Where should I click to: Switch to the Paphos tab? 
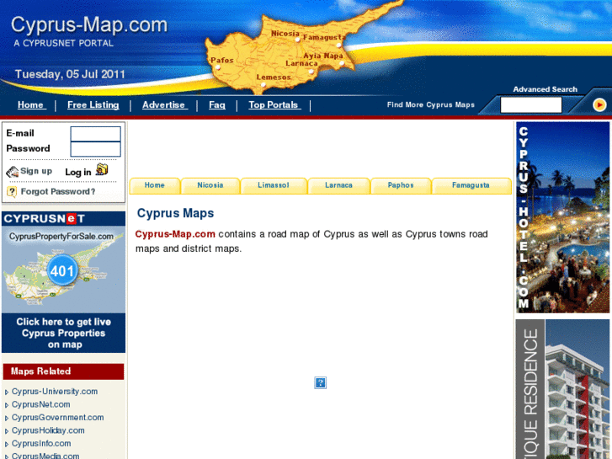(401, 185)
